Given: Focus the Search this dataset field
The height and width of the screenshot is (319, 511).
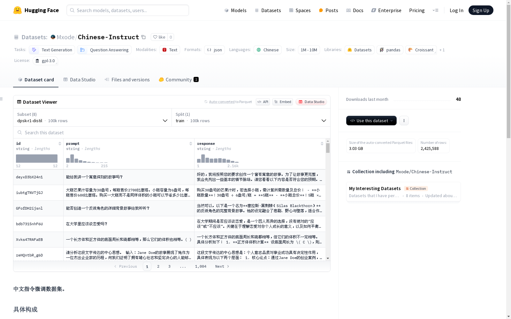Looking at the screenshot, I should (172, 132).
